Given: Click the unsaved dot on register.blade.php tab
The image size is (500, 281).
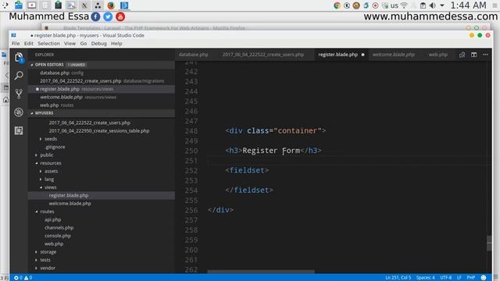Looking at the screenshot, I should tap(362, 55).
